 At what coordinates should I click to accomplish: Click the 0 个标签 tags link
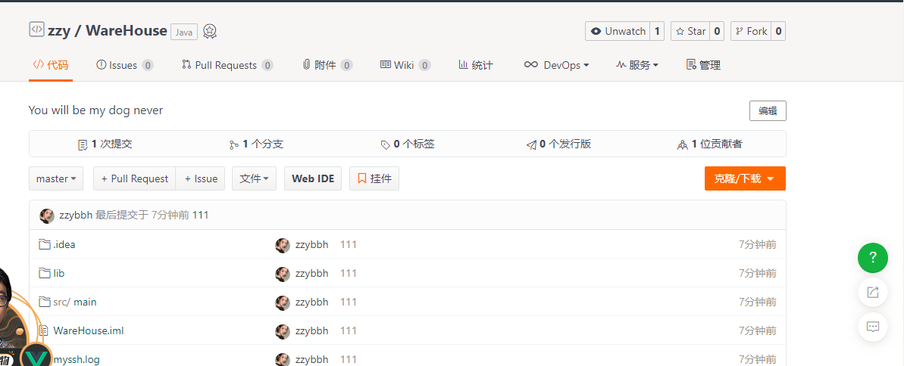point(408,144)
